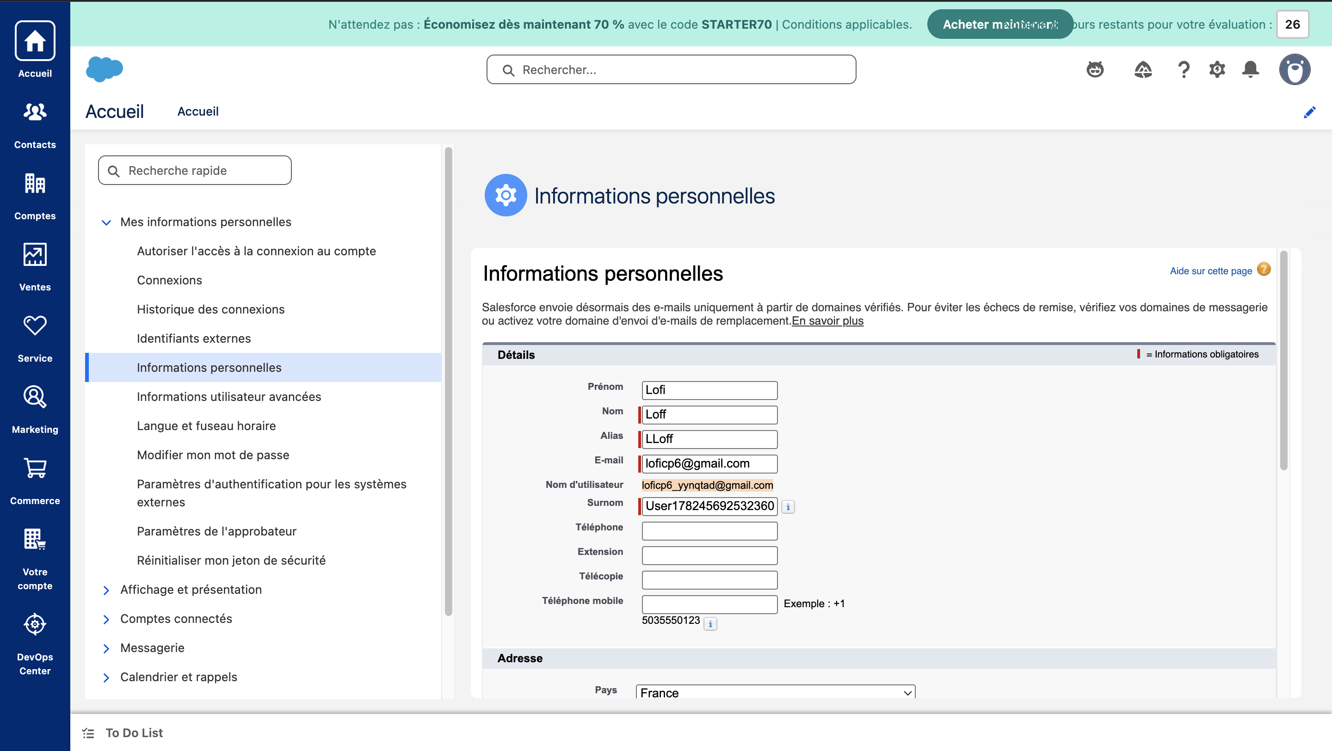Open the Commerce cart icon

35,468
